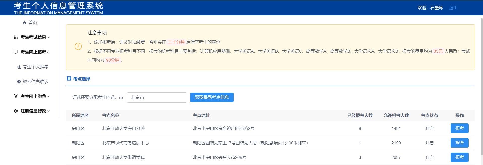This screenshot has width=483, height=165.
Task: Click the province/city field showing 北京市
Action: click(x=157, y=97)
